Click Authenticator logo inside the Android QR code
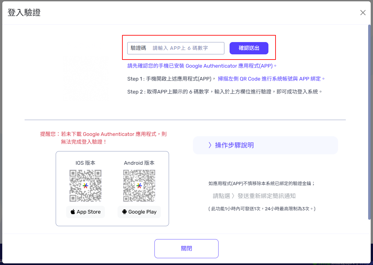Viewport: 373px width, 265px height. pyautogui.click(x=139, y=186)
